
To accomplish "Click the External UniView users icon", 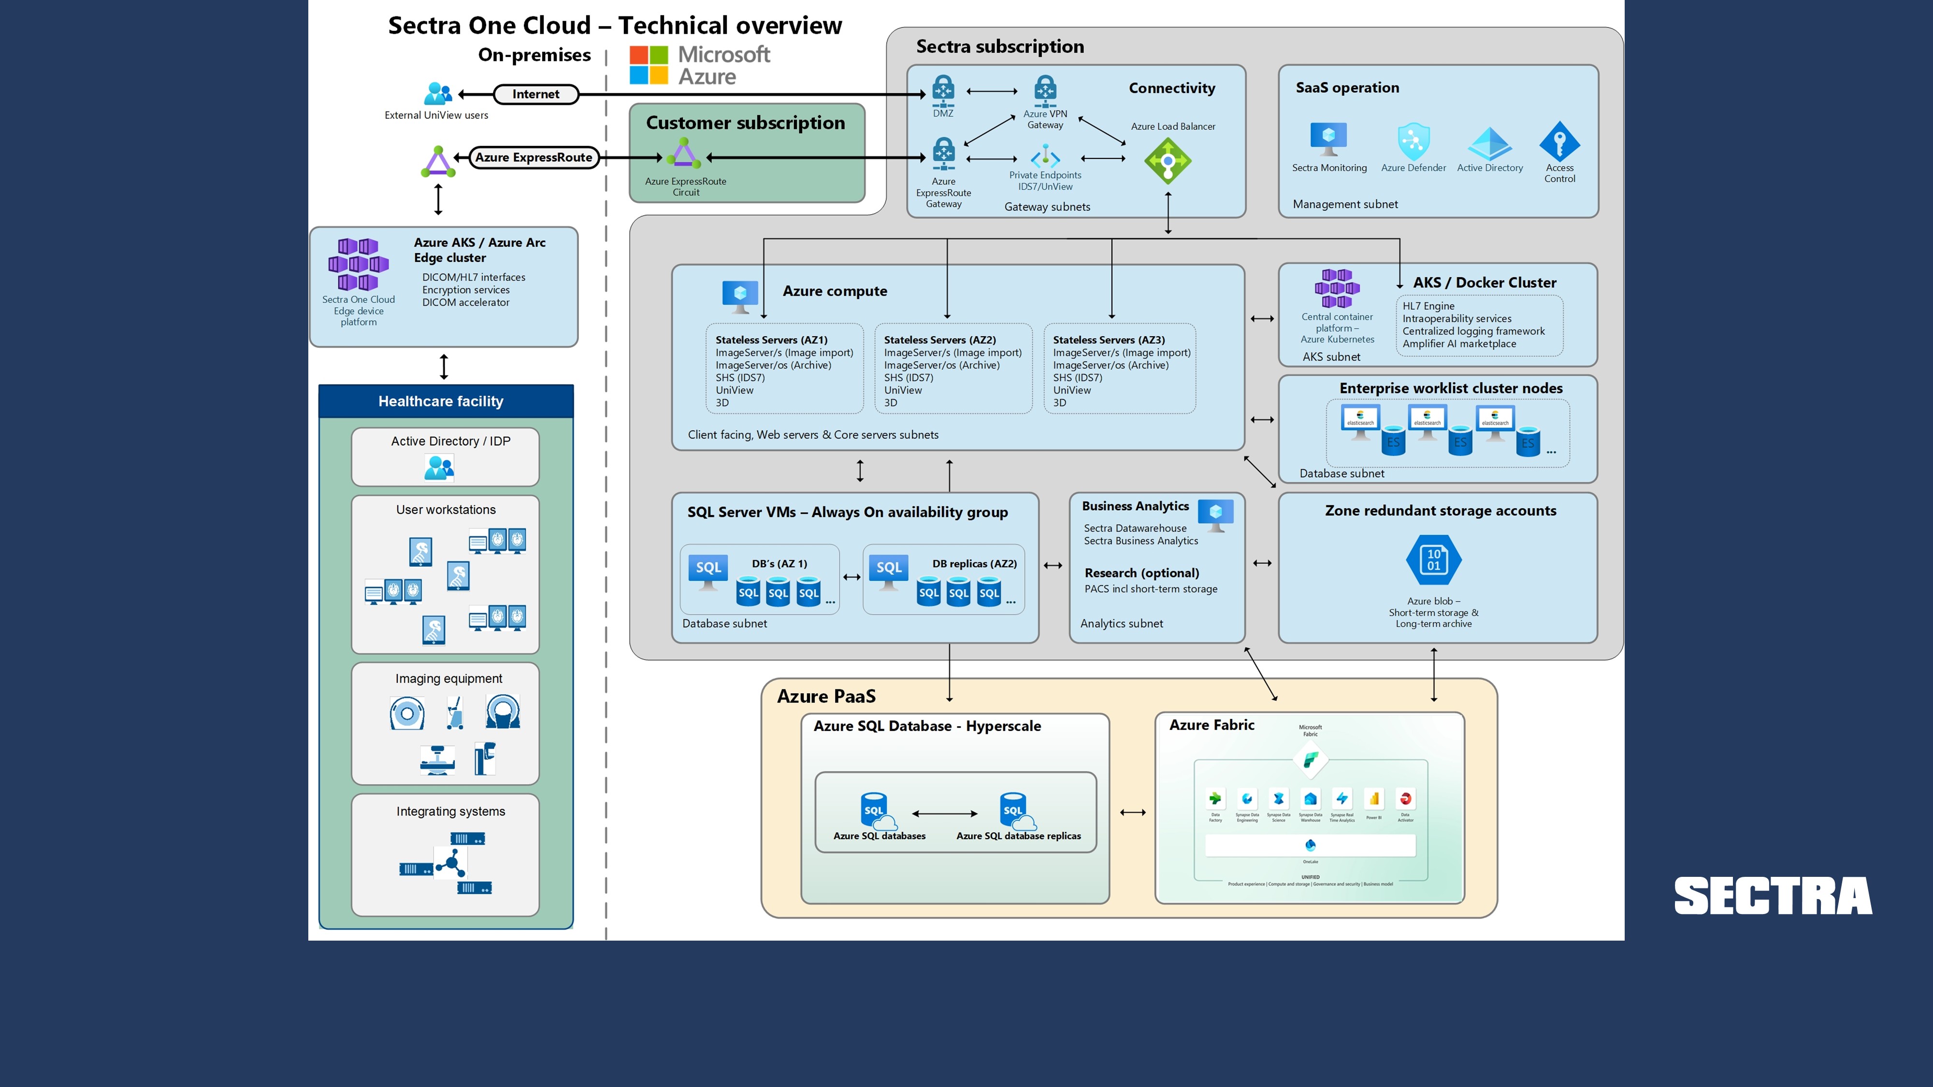I will point(438,94).
